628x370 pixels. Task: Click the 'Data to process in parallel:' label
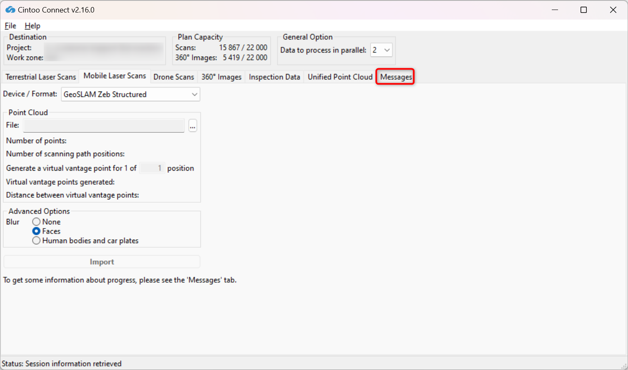click(x=323, y=50)
